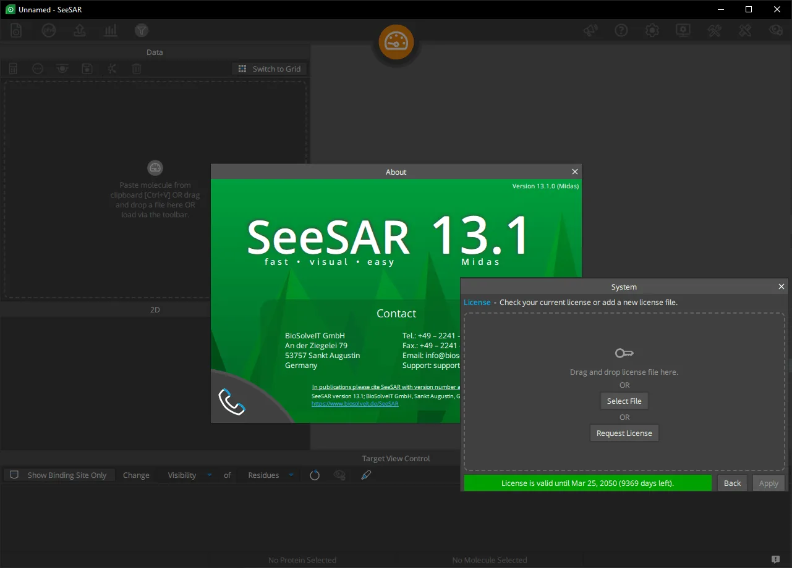Click the Request License button
The image size is (792, 568).
pos(624,433)
